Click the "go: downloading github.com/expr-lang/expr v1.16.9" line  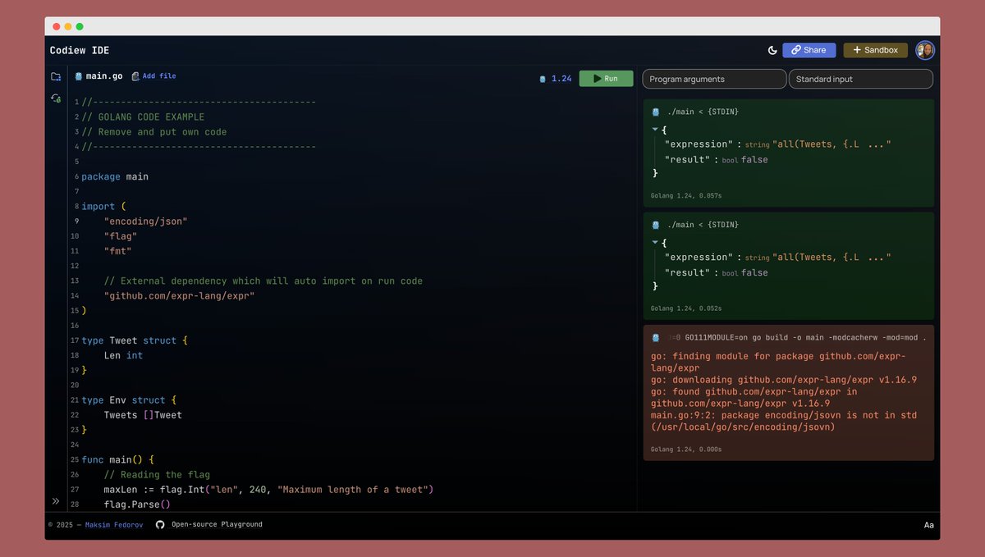click(784, 380)
